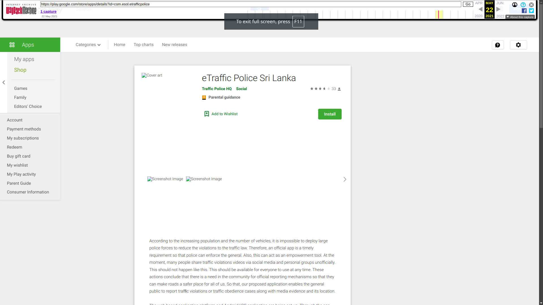Click the Traffic Police HQ link

tap(217, 88)
